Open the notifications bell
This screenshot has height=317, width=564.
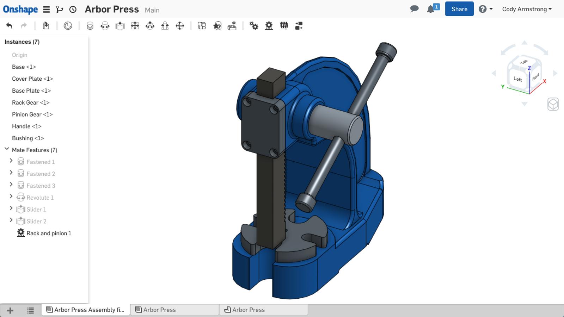[x=431, y=9]
